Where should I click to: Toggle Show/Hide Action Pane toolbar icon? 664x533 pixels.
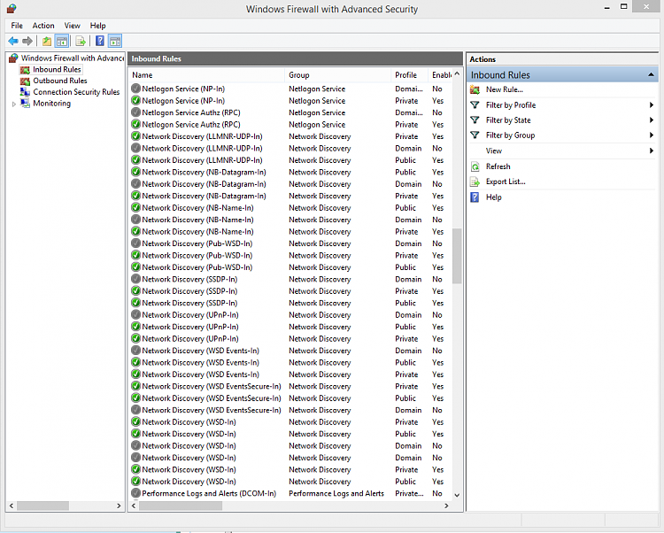pos(115,41)
